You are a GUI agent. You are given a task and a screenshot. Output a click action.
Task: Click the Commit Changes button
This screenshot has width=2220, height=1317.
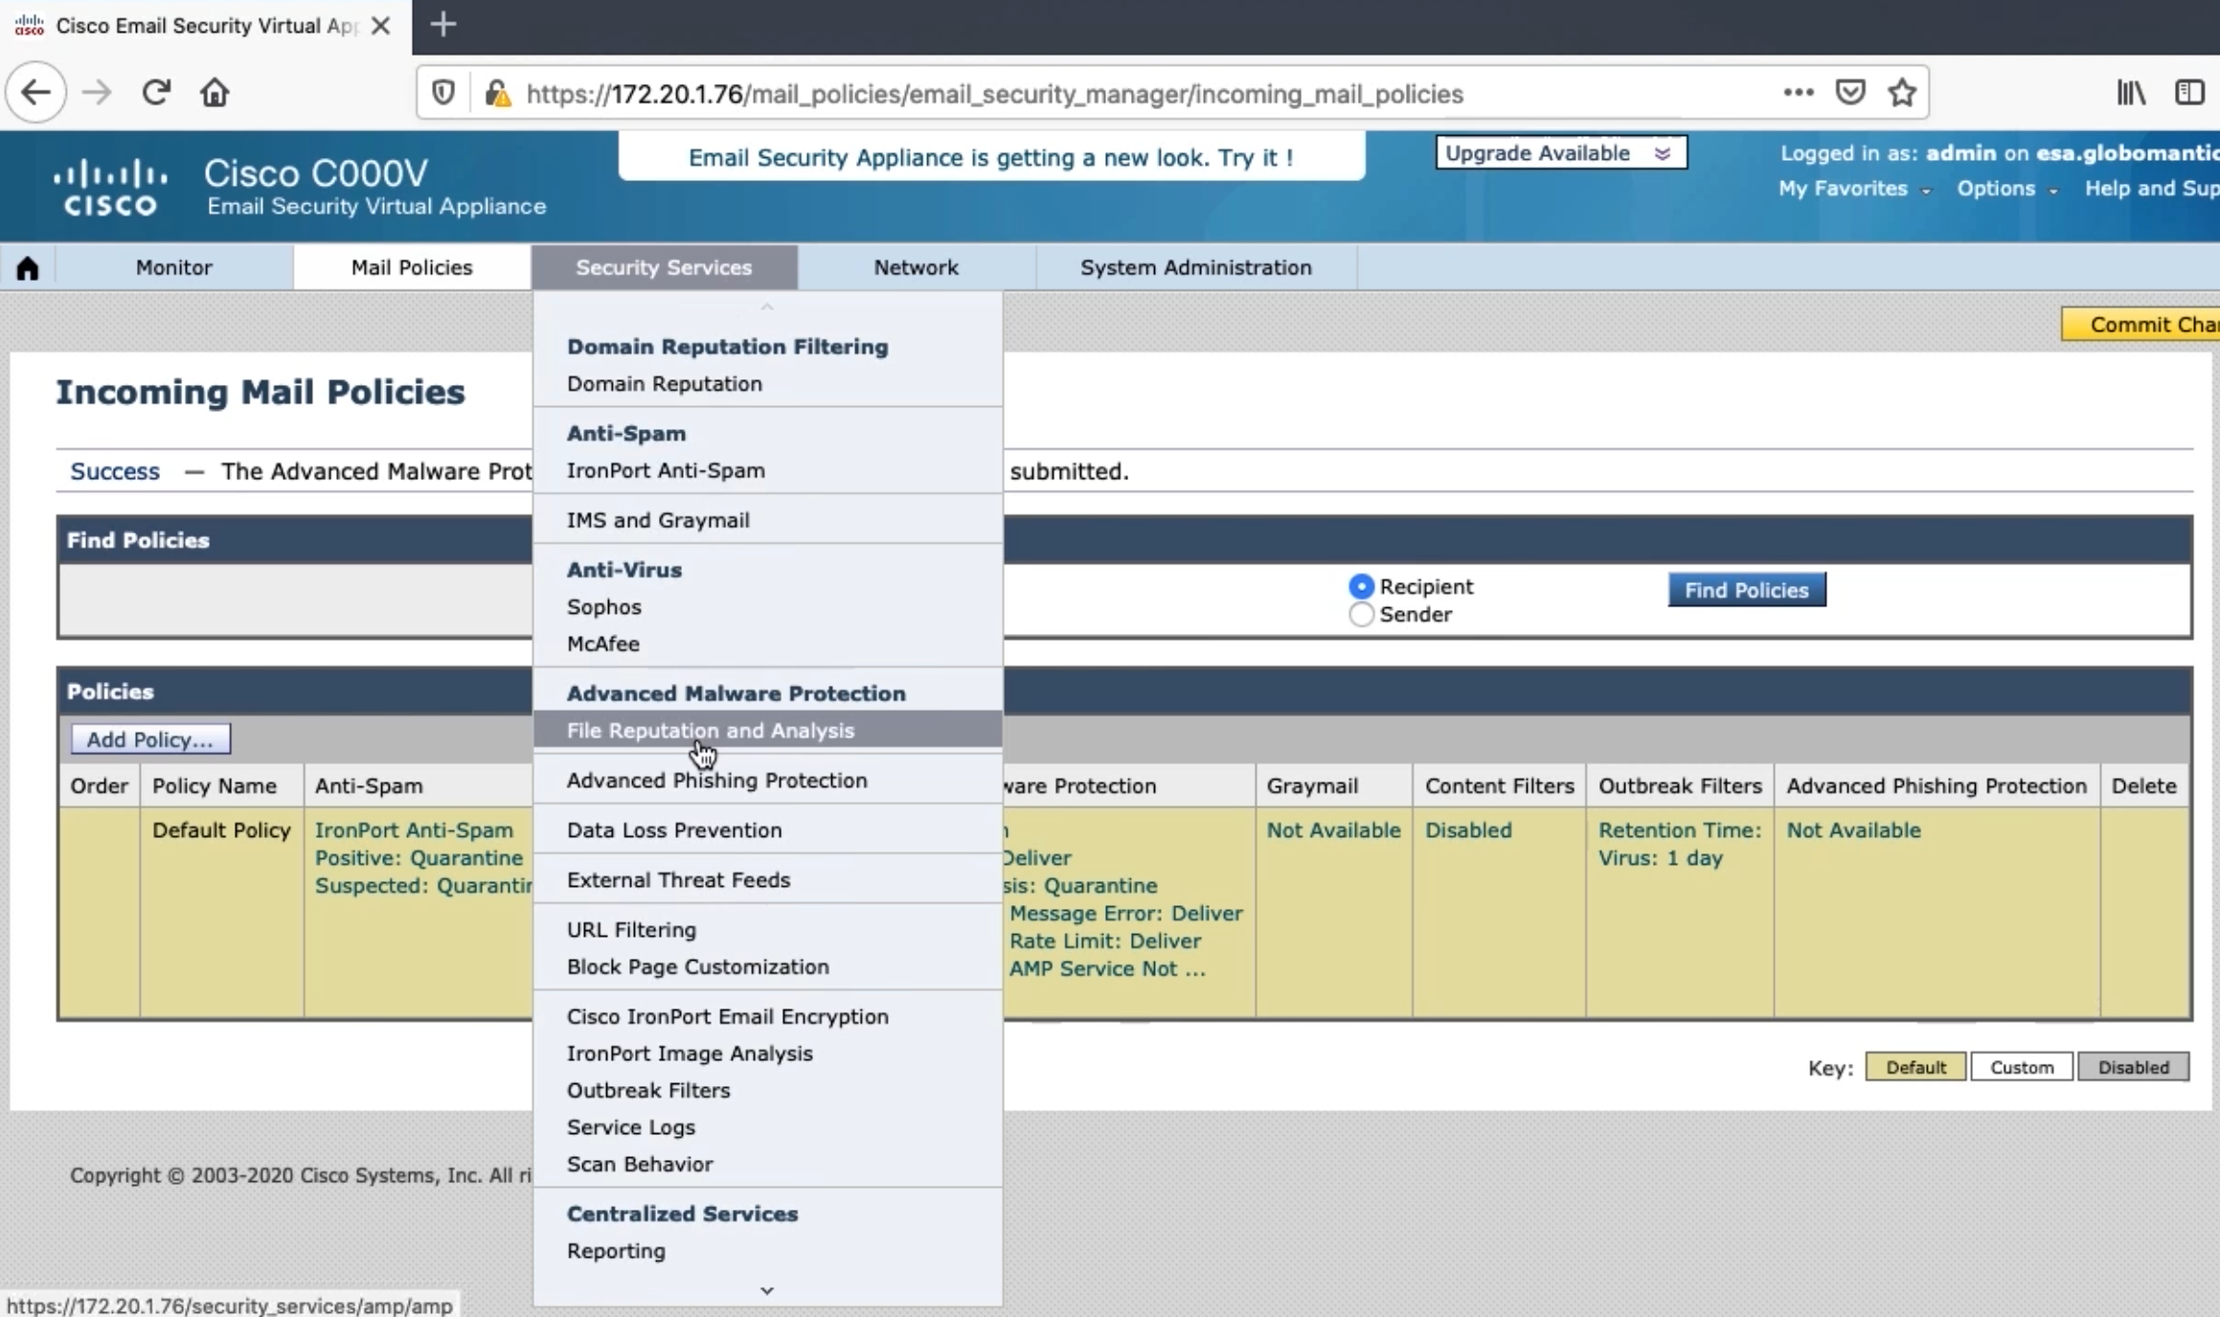[2141, 325]
